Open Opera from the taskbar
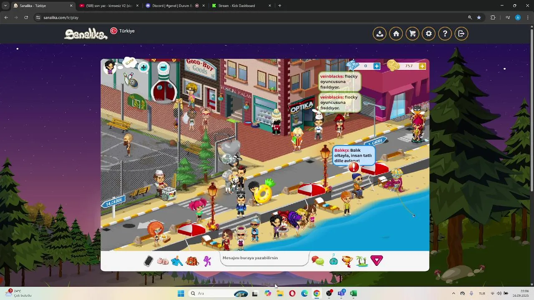Viewport: 534px width, 300px height. 292,293
